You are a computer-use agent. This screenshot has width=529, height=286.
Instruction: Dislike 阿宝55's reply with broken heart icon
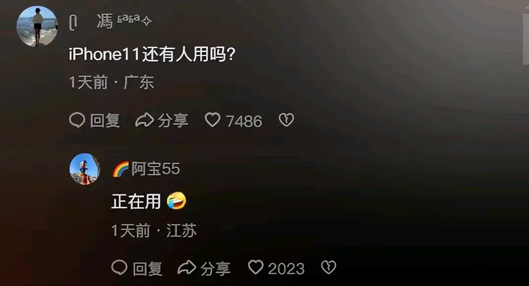329,267
